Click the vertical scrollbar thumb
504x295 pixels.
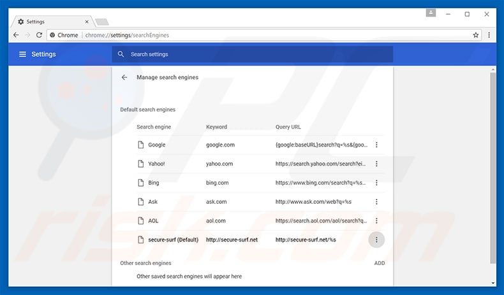pyautogui.click(x=493, y=168)
